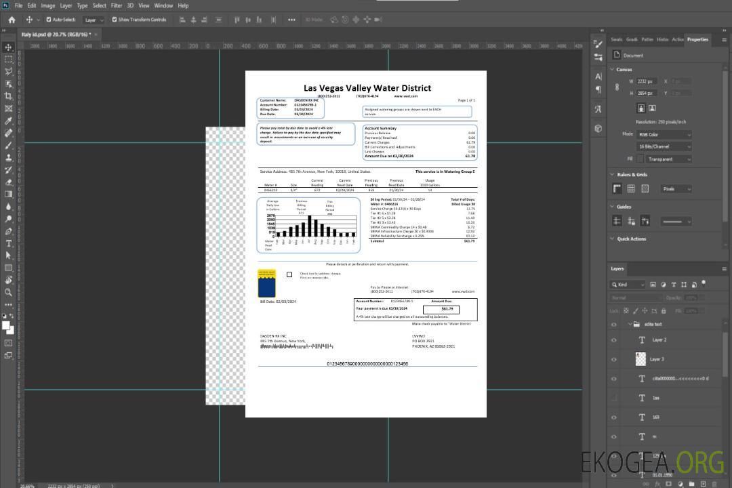Image resolution: width=732 pixels, height=488 pixels.
Task: Select the Move tool
Action: [x=9, y=47]
